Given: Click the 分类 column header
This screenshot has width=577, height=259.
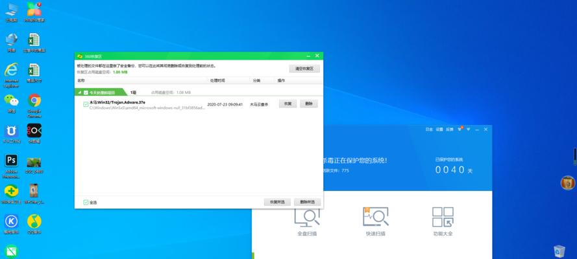Looking at the screenshot, I should point(256,80).
